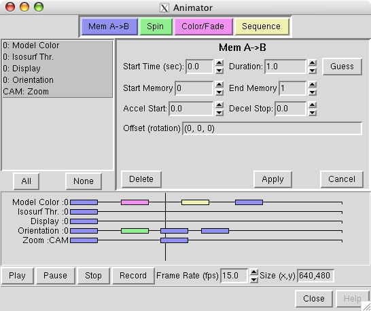The height and width of the screenshot is (311, 371).
Task: Decrease Start Memory with down arrow
Action: click(x=219, y=92)
